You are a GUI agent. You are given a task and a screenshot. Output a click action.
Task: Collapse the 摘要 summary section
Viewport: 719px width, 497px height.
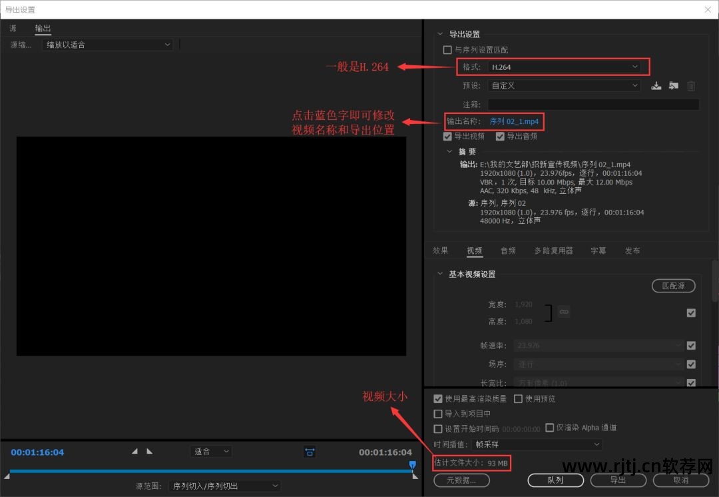(x=449, y=151)
